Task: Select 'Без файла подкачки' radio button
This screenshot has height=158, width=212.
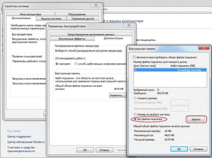Action: point(131,119)
